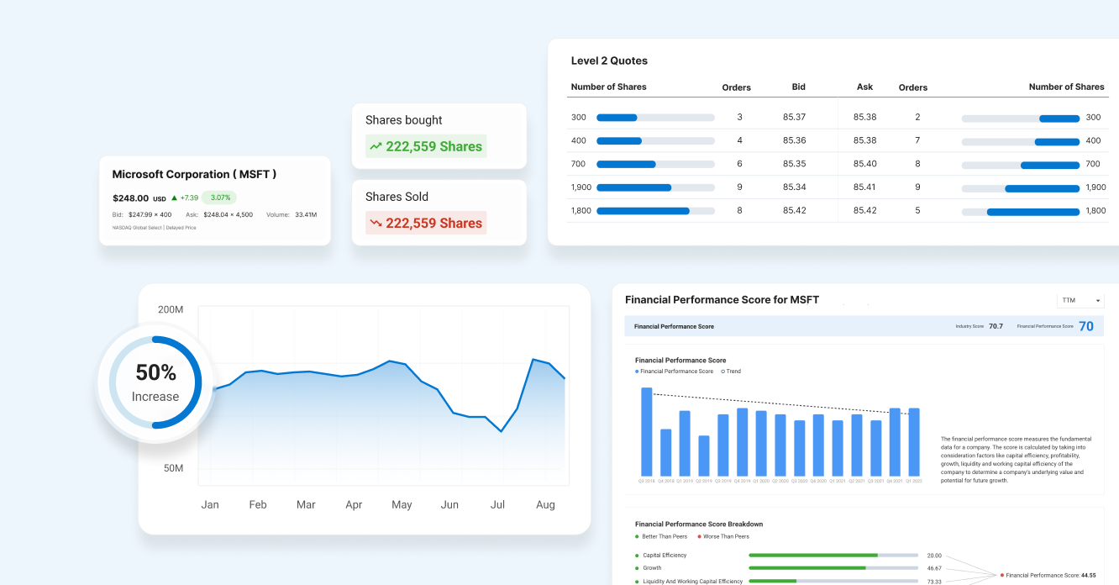Screen dimensions: 1119x585
Task: Toggle the Trend legend in the score chart
Action: pyautogui.click(x=730, y=371)
